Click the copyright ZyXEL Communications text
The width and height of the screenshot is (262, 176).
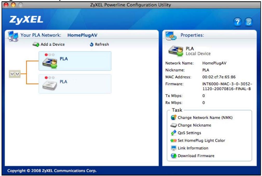coord(52,171)
